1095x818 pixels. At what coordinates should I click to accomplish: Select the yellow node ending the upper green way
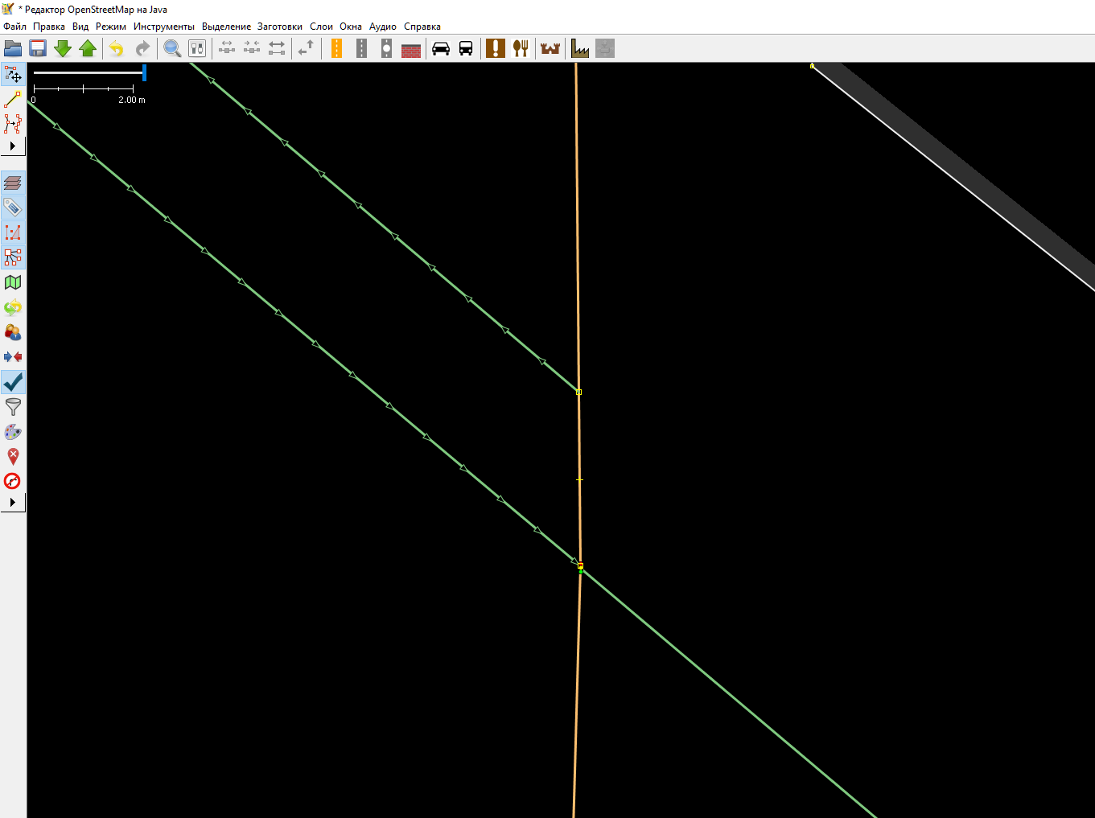[578, 393]
